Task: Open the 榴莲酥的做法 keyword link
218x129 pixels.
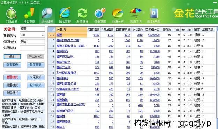Action: coord(65,111)
